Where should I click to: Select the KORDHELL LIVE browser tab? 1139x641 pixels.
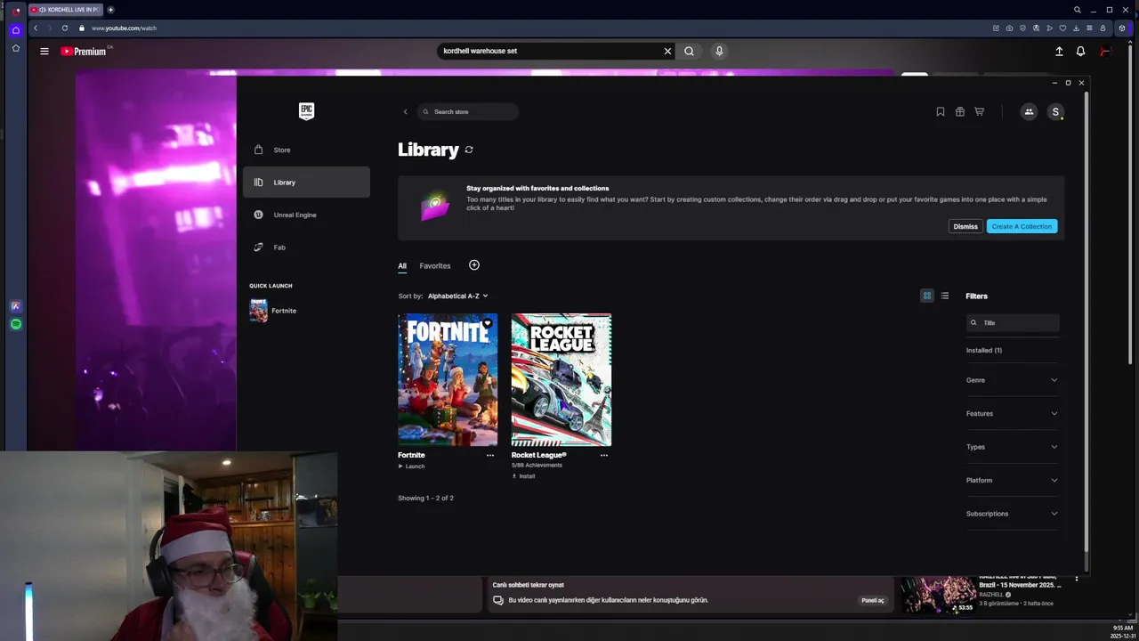(66, 10)
